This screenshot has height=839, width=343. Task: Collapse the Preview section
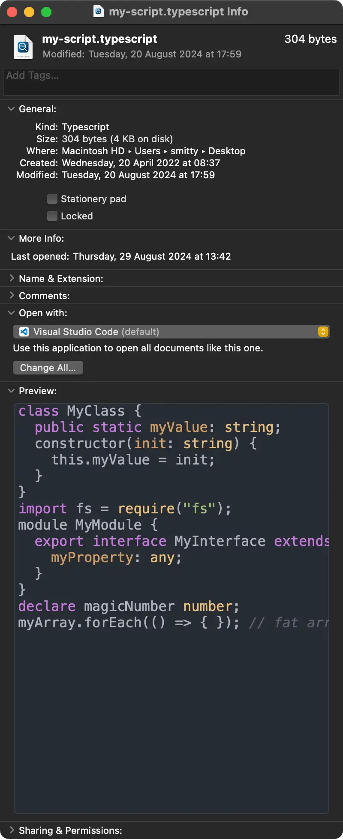tap(11, 391)
